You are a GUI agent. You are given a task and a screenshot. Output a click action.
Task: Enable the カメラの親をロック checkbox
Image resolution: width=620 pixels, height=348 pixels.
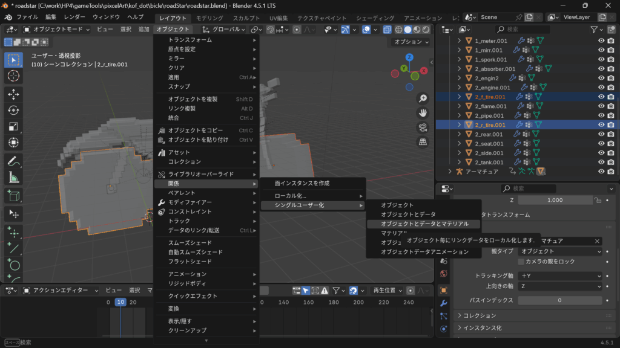pyautogui.click(x=521, y=262)
